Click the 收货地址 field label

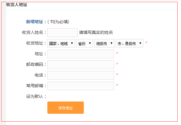tap(35, 43)
